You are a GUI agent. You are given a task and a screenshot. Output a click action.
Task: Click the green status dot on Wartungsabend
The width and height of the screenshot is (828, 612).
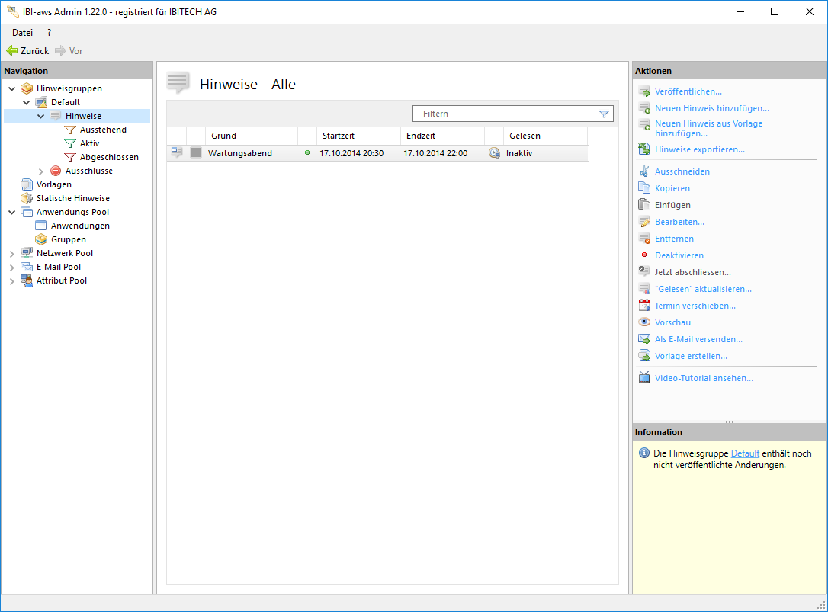307,153
